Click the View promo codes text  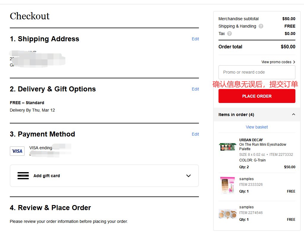[276, 62]
